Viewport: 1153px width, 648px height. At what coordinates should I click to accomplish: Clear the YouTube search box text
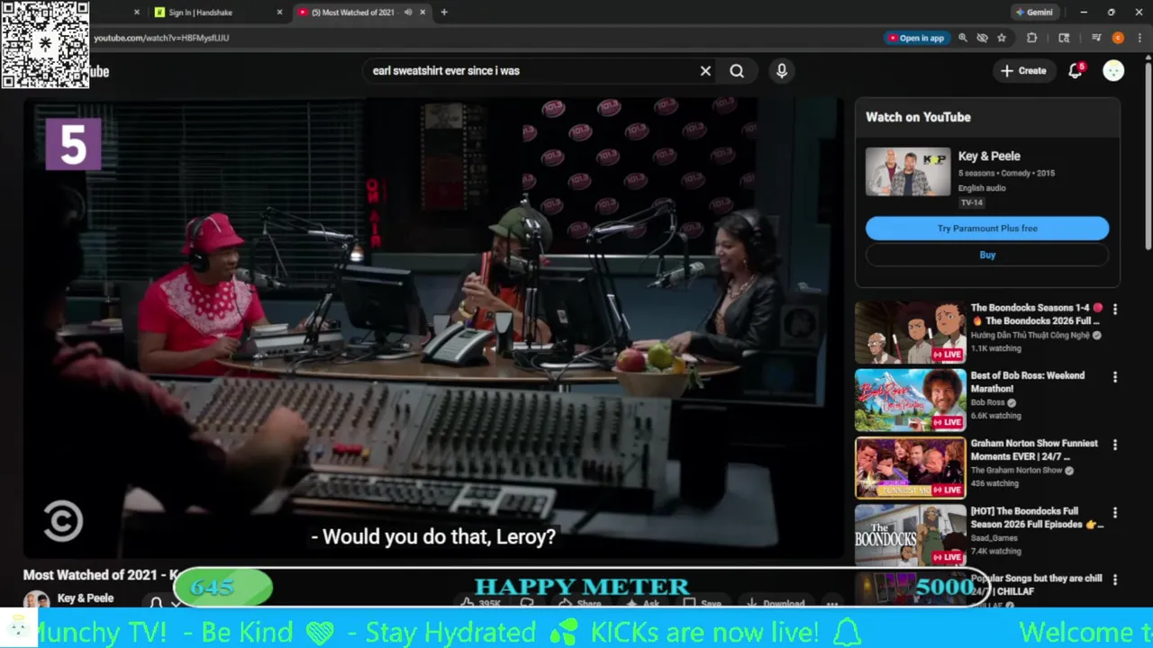click(x=705, y=71)
